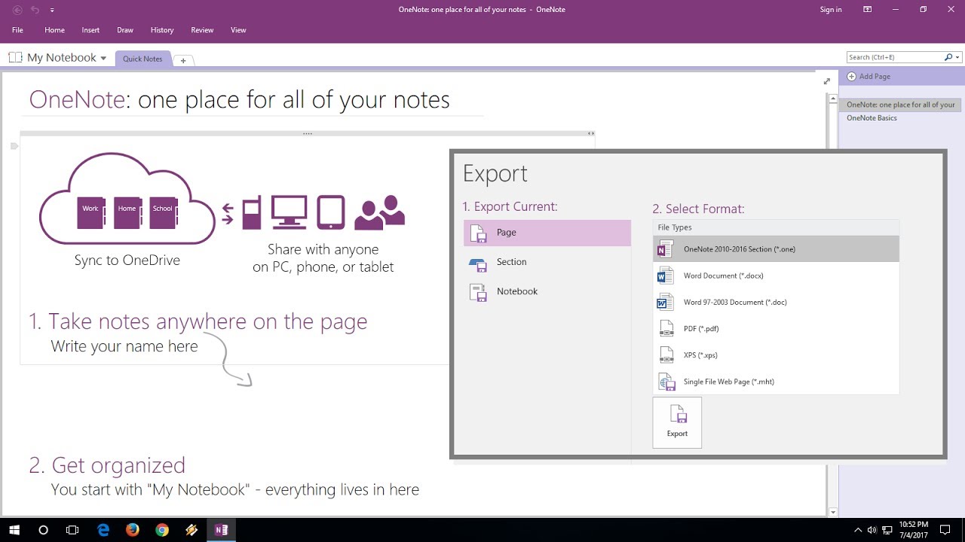
Task: Select Single File Web Page (*.mht) format
Action: pos(776,382)
